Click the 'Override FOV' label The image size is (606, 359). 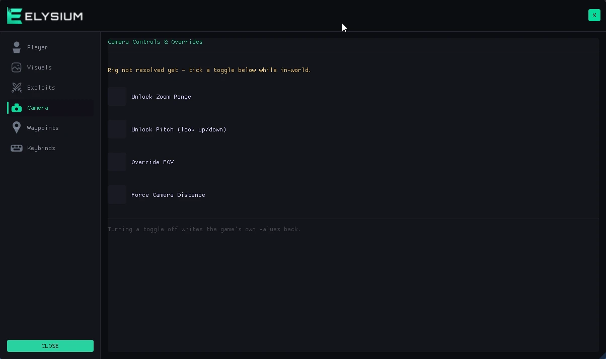[x=153, y=162]
